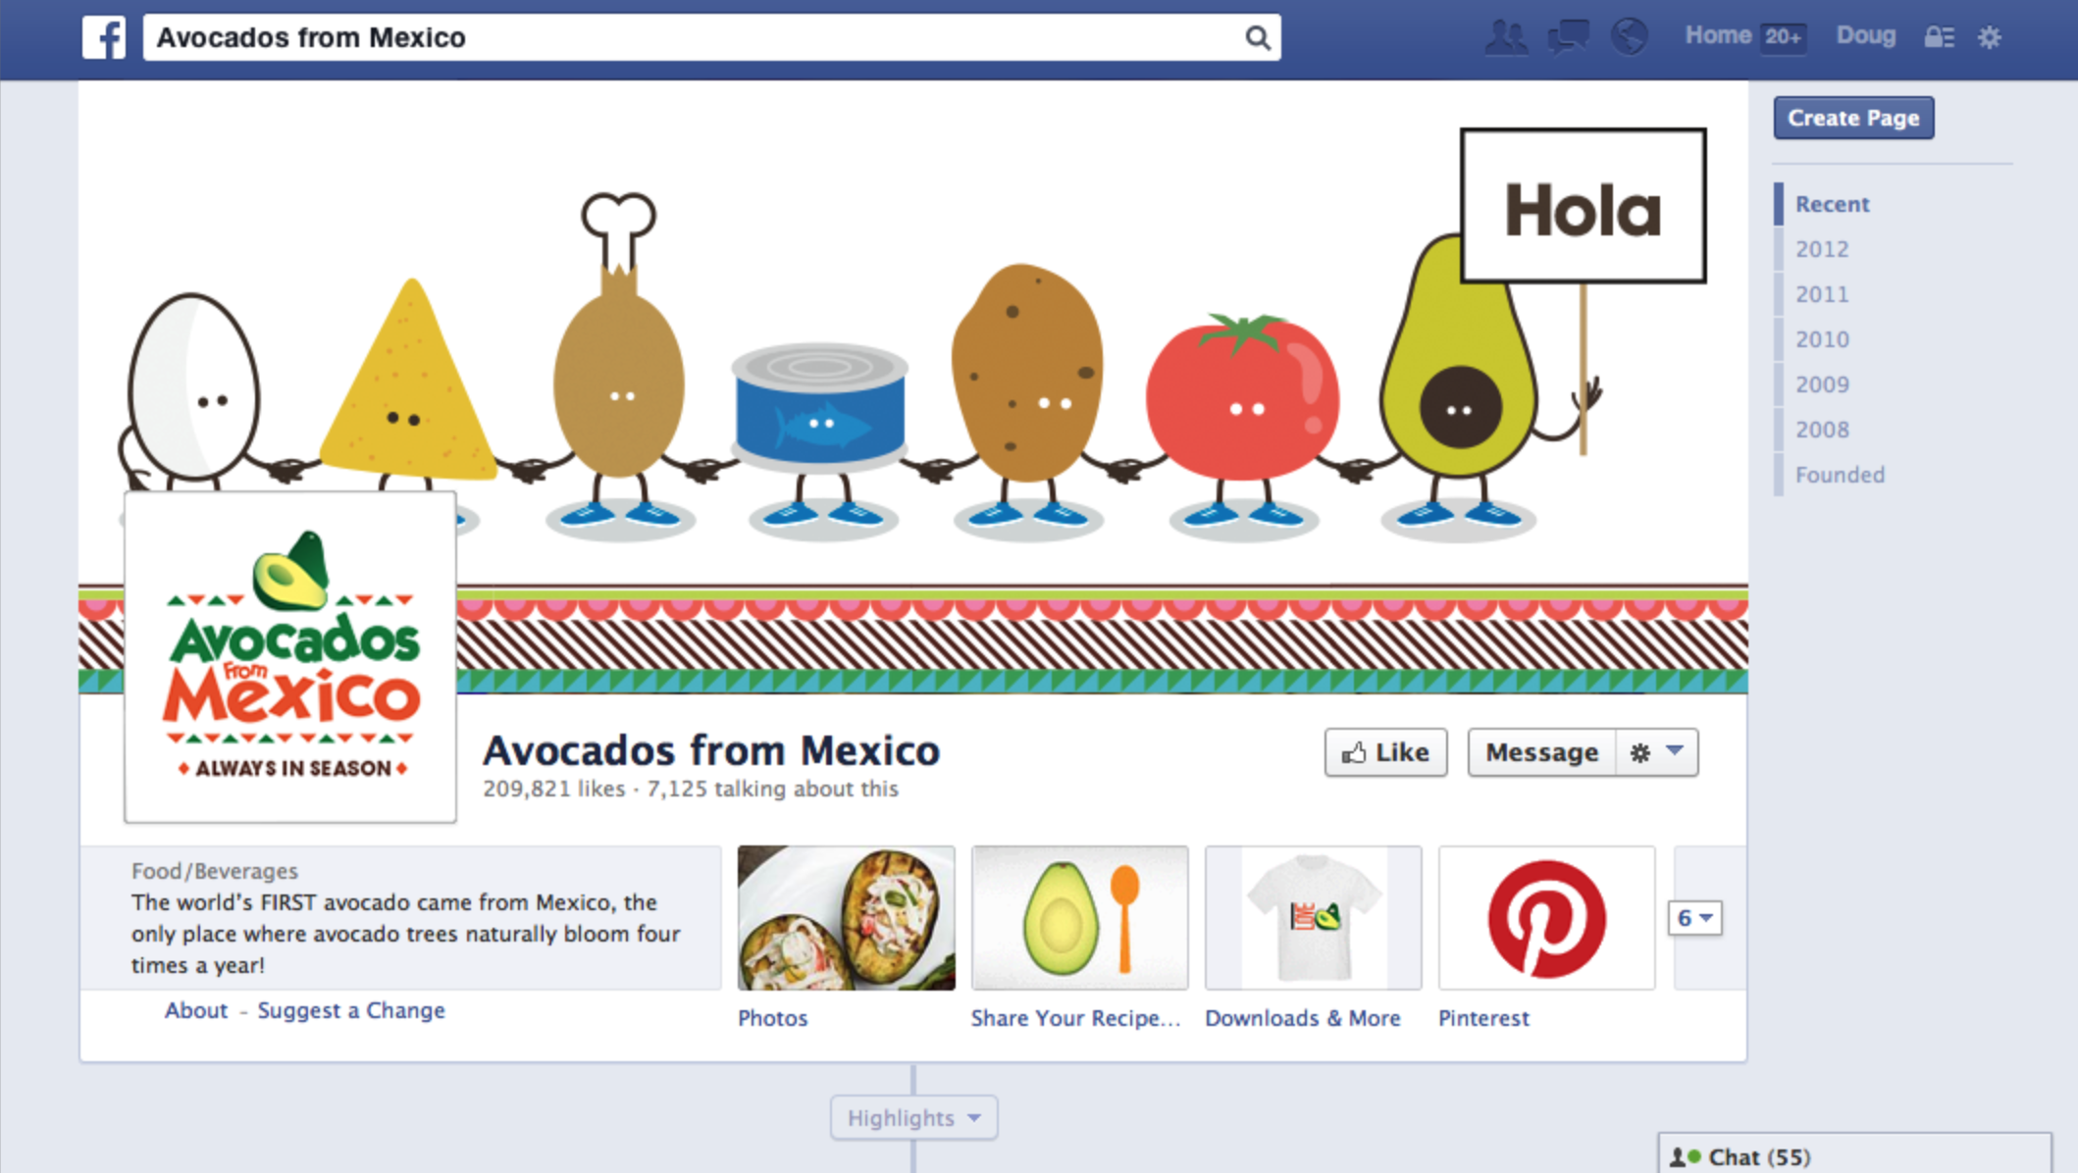Image resolution: width=2078 pixels, height=1173 pixels.
Task: Expand the 6 more apps dropdown
Action: coord(1694,918)
